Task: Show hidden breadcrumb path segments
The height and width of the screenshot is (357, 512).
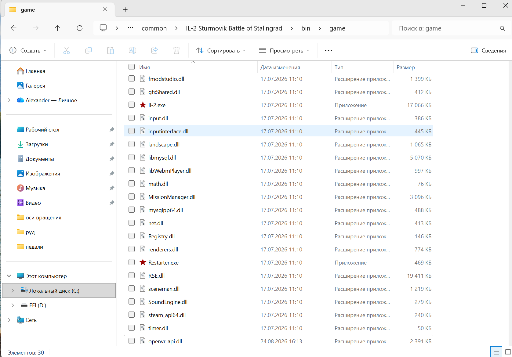Action: tap(131, 28)
